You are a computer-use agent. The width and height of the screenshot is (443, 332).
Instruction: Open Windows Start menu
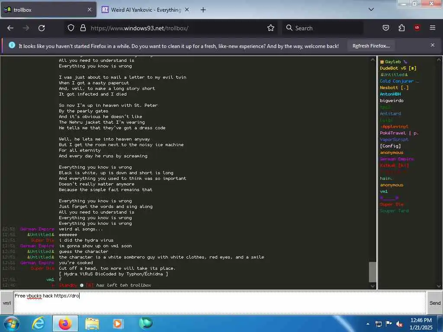[12, 323]
